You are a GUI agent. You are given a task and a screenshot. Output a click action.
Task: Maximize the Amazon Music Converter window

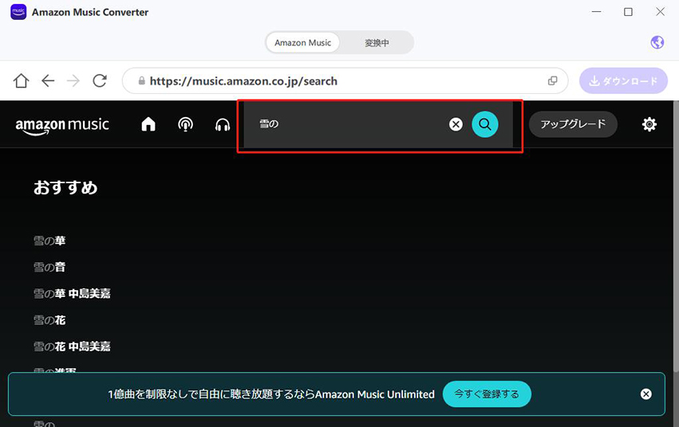point(628,12)
